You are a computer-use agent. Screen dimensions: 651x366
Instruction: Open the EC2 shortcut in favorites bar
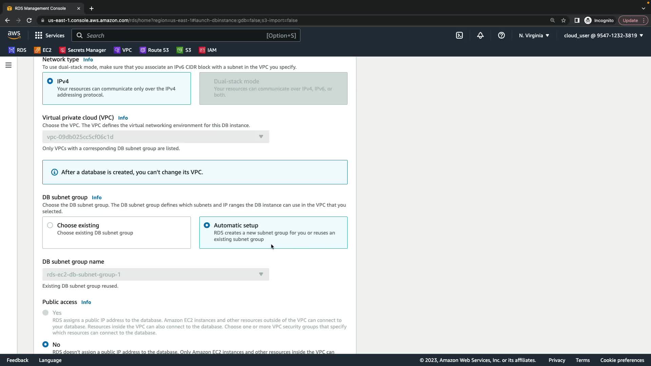(x=43, y=50)
